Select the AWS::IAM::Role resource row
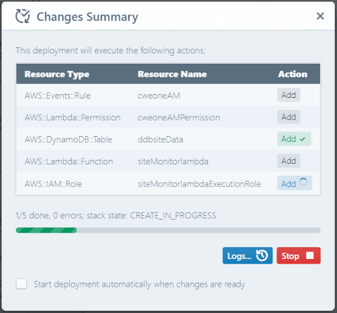Image resolution: width=337 pixels, height=313 pixels. click(x=168, y=183)
